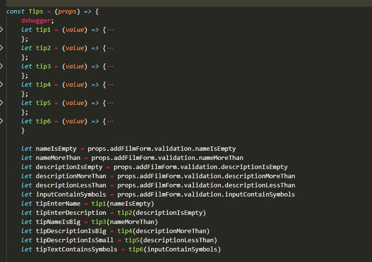Viewport: 372px width, 262px height.
Task: Unfold ellipsis after tip2 opening brace
Action: click(110, 48)
